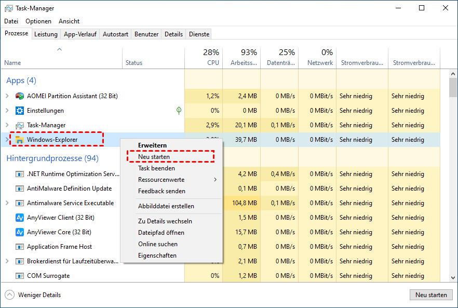The image size is (458, 308).
Task: Select Task beenden from context menu
Action: (x=156, y=168)
